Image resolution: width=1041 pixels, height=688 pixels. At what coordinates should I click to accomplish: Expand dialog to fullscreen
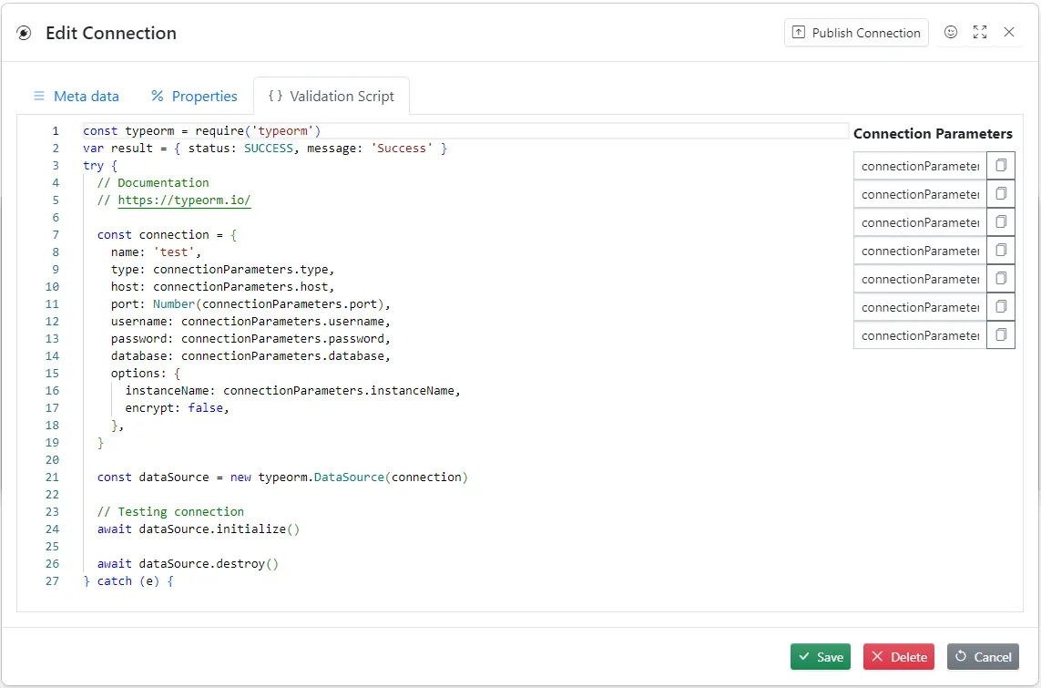[x=980, y=32]
